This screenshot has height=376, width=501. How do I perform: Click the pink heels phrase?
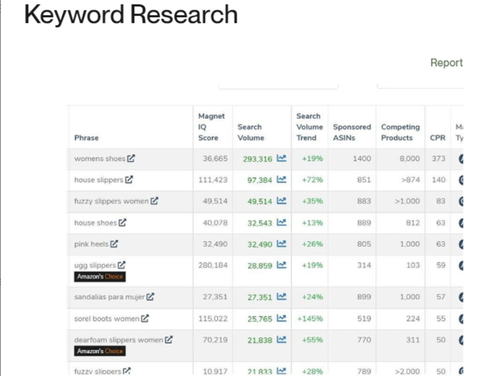91,244
